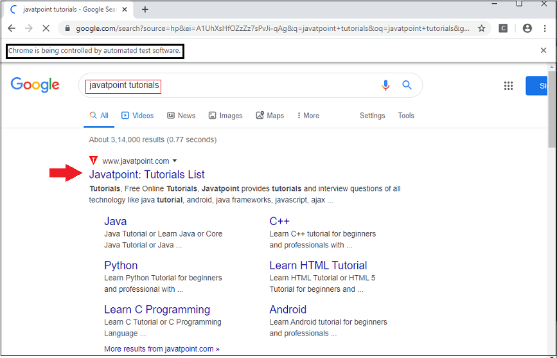557x358 pixels.
Task: Open the Javatpoint: Tutorials List result
Action: 146,174
